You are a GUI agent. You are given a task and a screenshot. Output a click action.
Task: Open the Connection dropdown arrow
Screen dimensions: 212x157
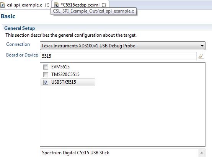coord(202,46)
